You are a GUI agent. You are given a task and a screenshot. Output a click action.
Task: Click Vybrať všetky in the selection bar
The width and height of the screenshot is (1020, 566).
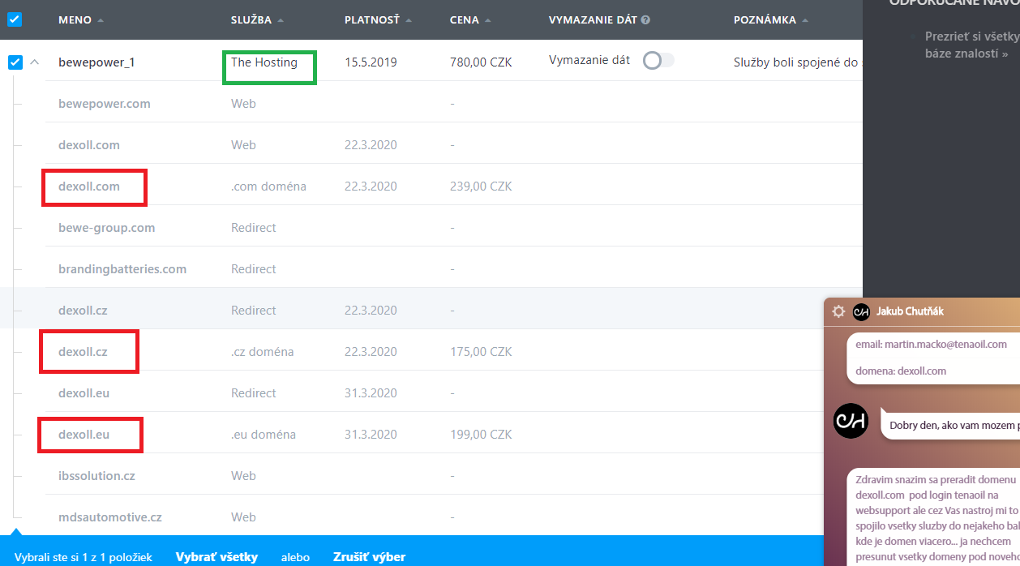[216, 556]
